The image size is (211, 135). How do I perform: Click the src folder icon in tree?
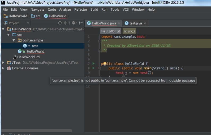[14, 35]
